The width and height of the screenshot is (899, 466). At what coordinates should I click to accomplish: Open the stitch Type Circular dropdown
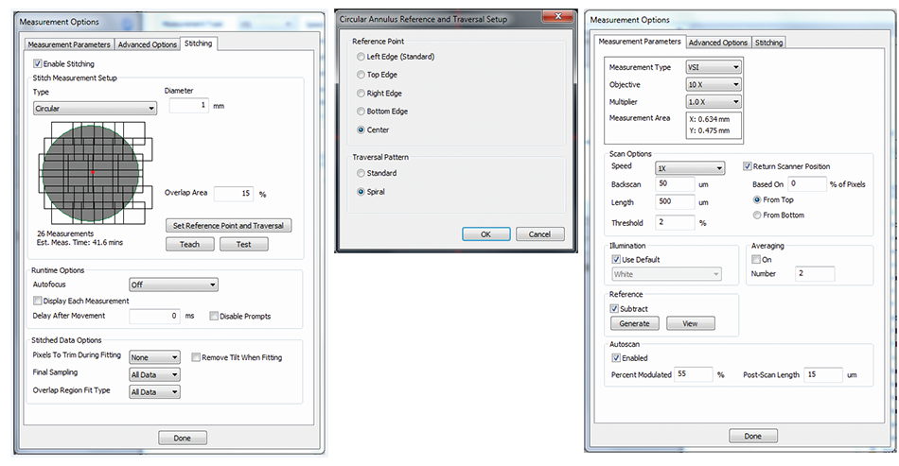(x=95, y=109)
